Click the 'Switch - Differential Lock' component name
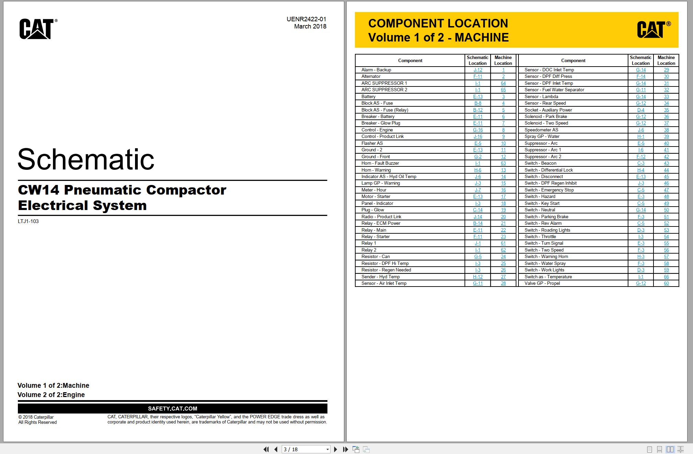The image size is (693, 454). coord(549,170)
